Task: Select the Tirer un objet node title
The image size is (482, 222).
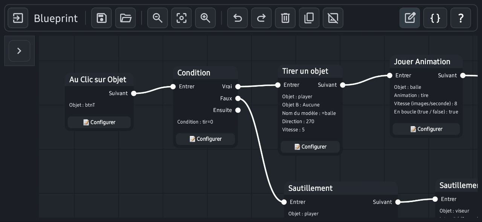Action: (305, 71)
